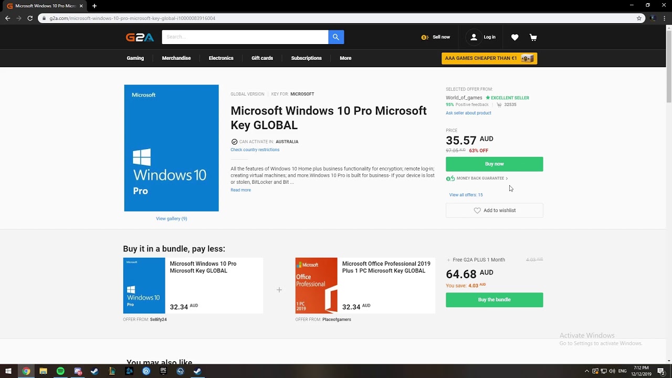Click the Sell now coin icon

point(425,37)
